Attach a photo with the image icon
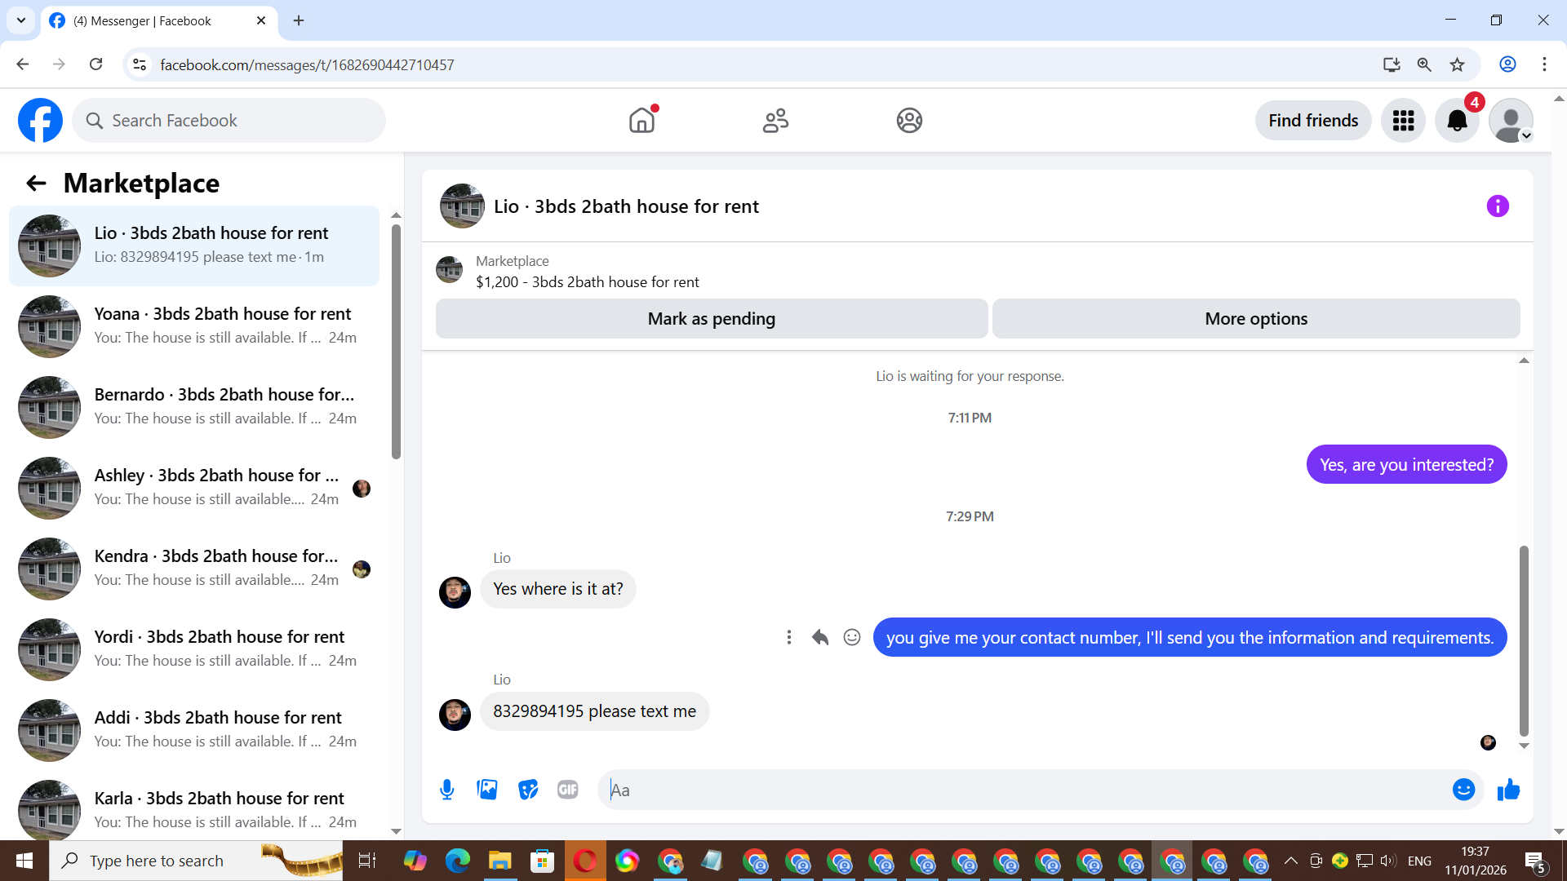Image resolution: width=1567 pixels, height=881 pixels. click(487, 790)
